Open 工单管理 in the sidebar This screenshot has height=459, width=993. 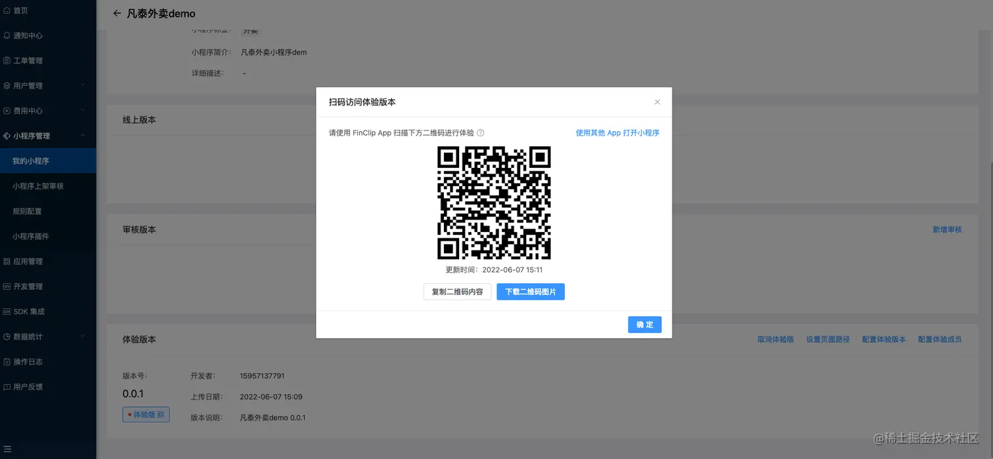pyautogui.click(x=48, y=60)
